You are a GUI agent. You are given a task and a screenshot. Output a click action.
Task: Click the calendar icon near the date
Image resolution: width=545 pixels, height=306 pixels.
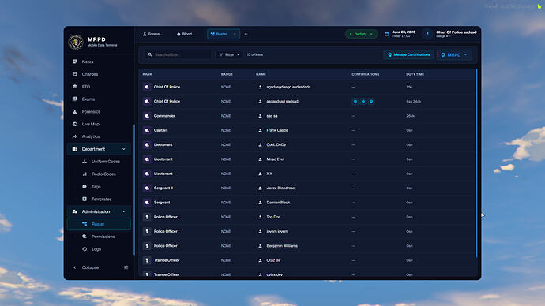(387, 34)
